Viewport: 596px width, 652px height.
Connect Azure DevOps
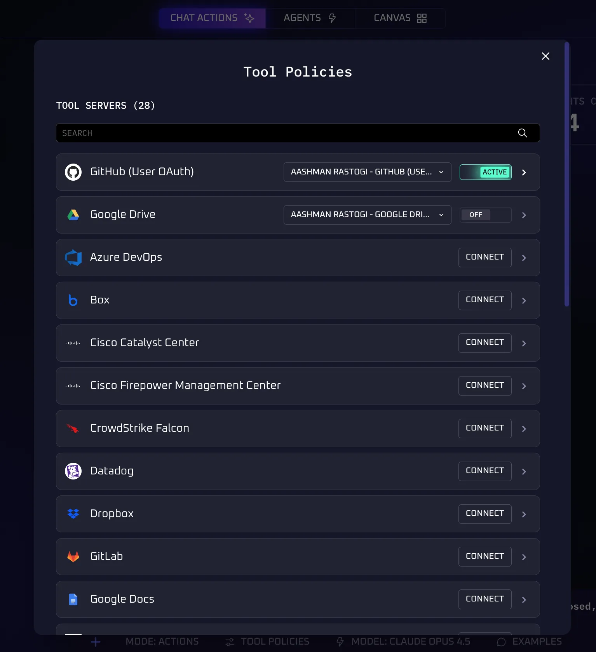485,257
